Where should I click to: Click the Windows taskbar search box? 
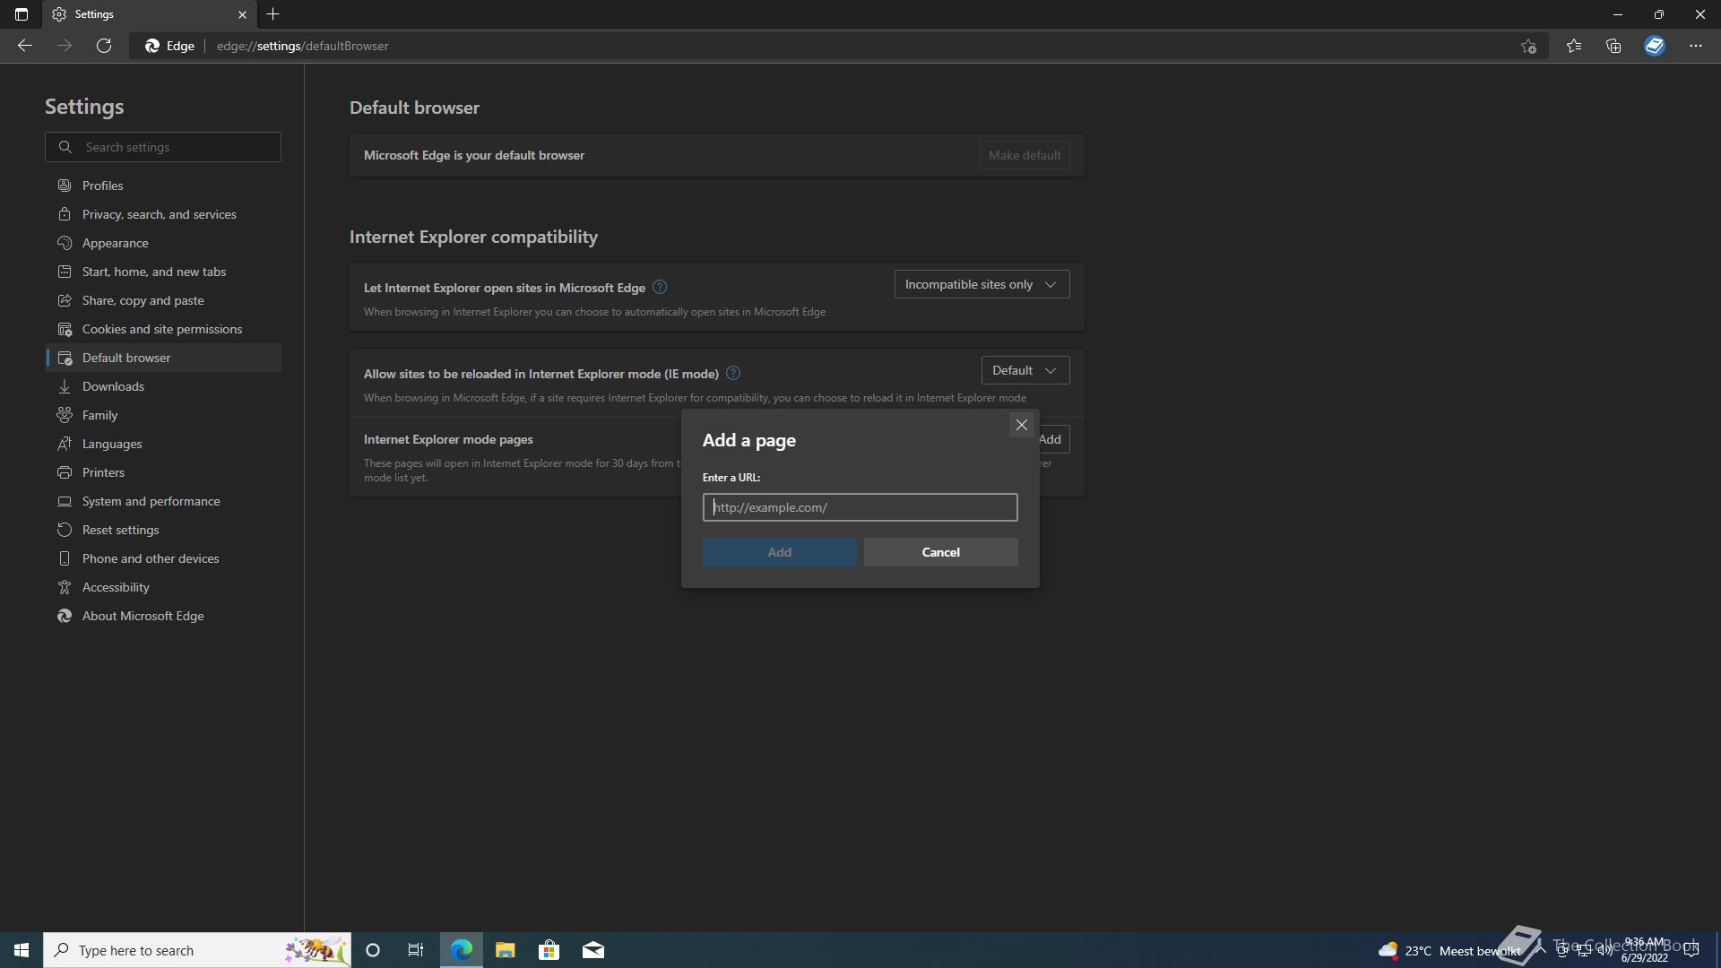pos(197,950)
